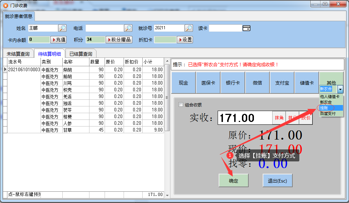Image resolution: width=349 pixels, height=203 pixels.
Task: Select the 茯苓 row name cell
Action: point(76,110)
